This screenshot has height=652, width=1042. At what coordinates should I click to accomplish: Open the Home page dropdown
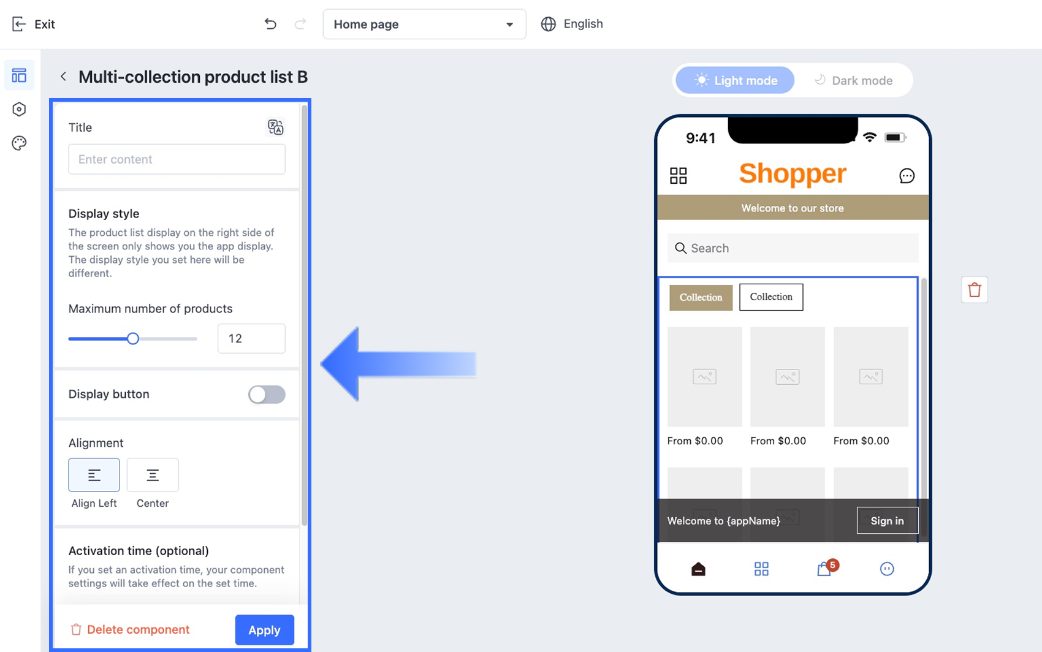pyautogui.click(x=424, y=24)
